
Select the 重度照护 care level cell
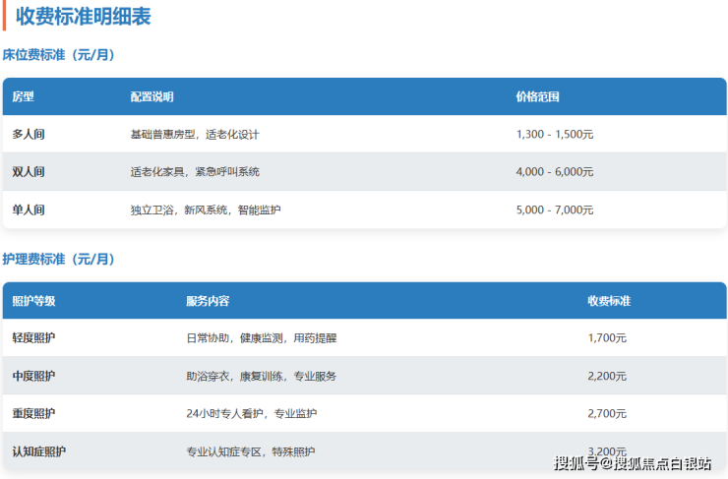coord(33,413)
